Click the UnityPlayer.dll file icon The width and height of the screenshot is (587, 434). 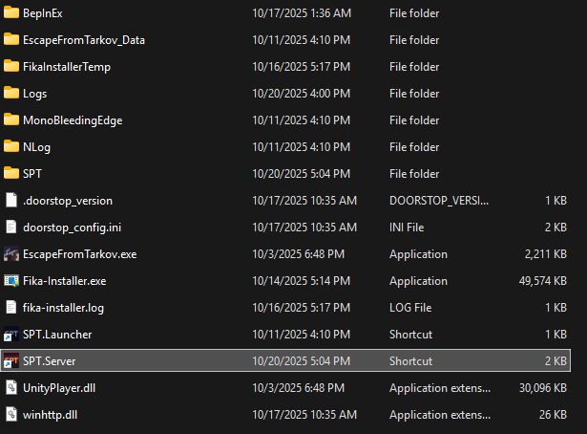tap(11, 388)
